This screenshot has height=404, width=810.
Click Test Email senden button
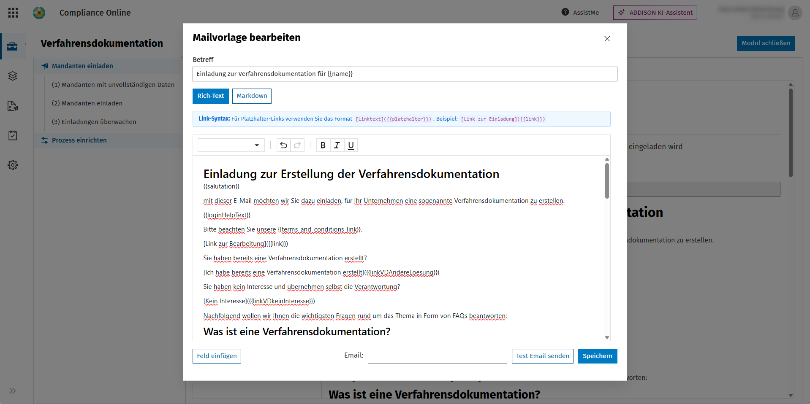tap(543, 356)
